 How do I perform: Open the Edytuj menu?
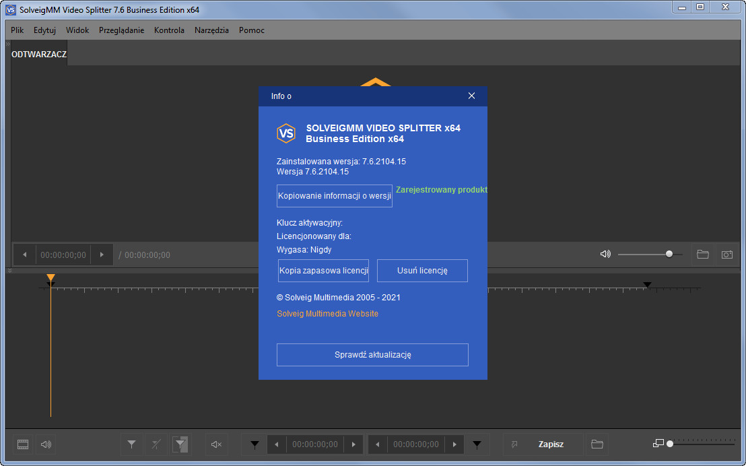click(x=44, y=30)
